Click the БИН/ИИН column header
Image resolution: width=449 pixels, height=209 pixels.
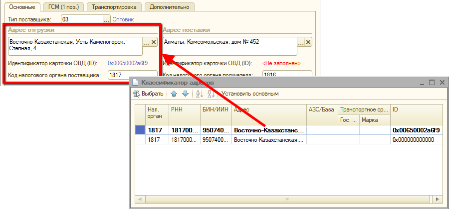(216, 109)
